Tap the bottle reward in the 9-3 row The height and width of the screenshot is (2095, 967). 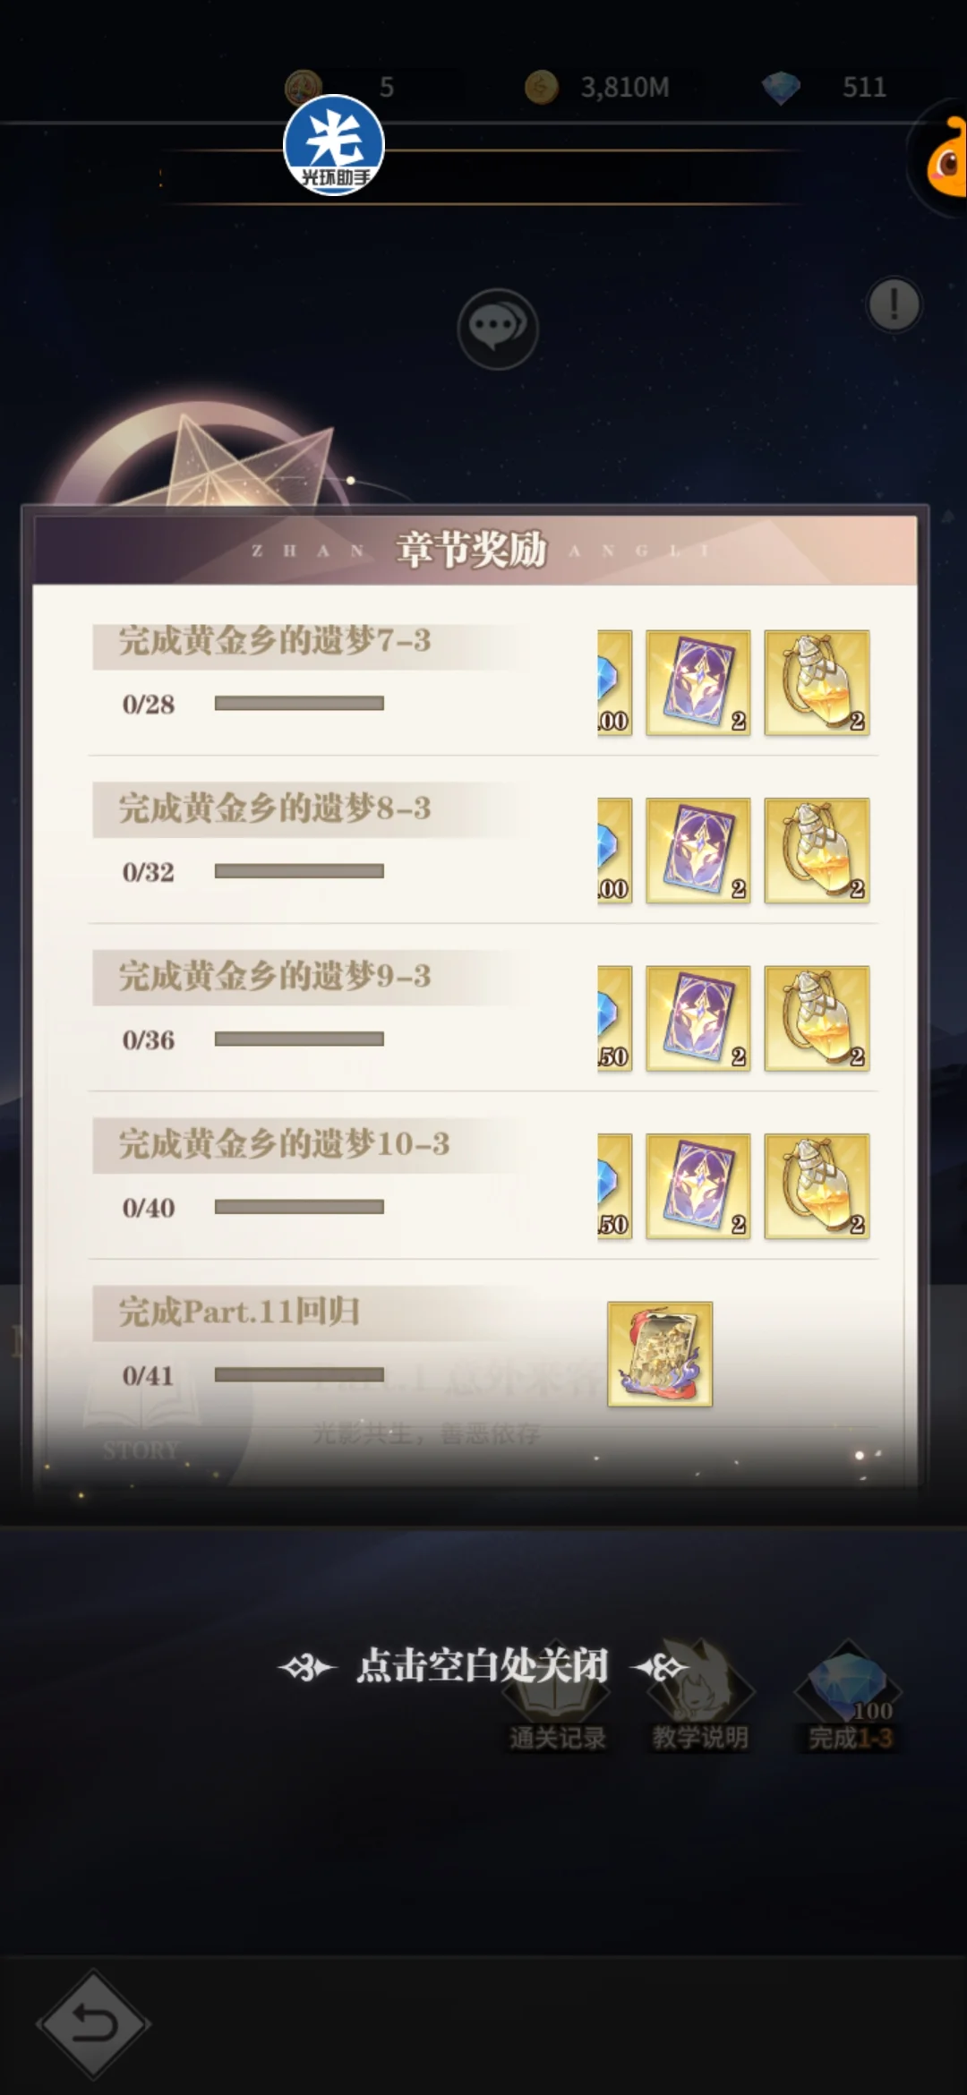[817, 1019]
